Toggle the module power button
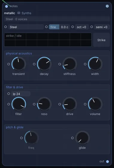 (107, 6)
